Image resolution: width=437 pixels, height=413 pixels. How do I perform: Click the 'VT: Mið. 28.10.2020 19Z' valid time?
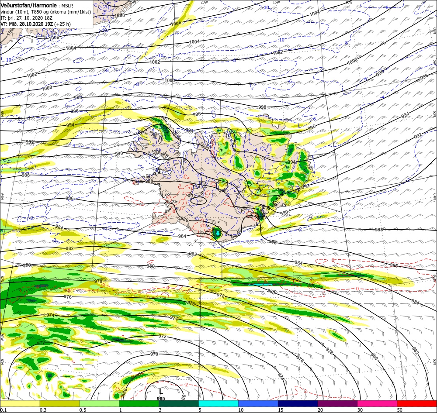click(x=27, y=24)
